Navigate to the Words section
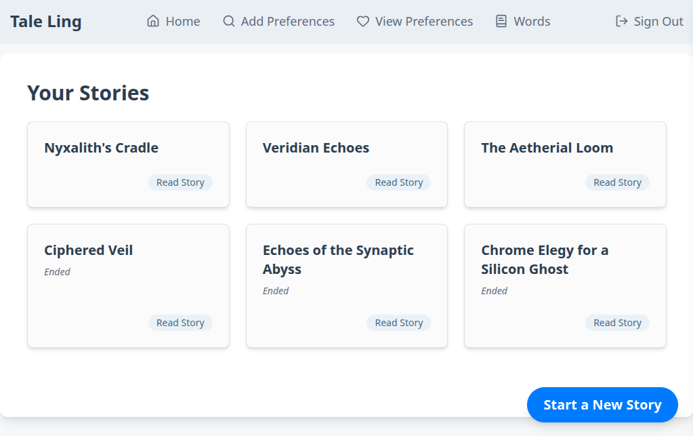 coord(531,22)
